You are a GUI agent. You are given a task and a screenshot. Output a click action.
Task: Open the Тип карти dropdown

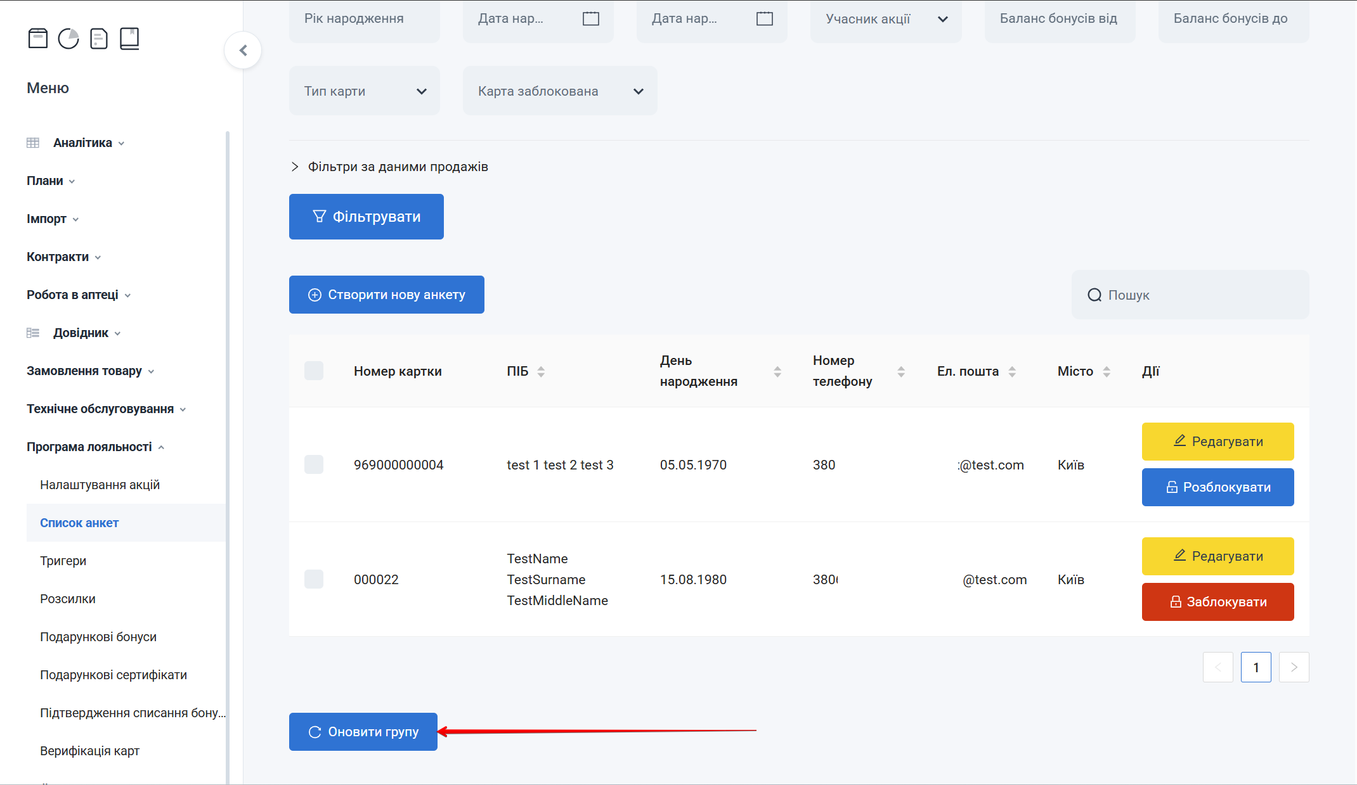(x=365, y=91)
